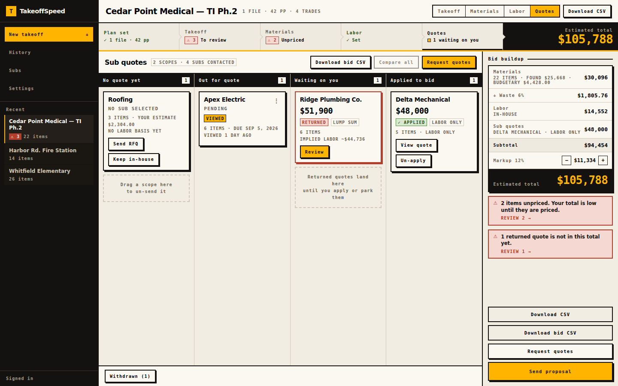
Task: View the Delta Mechanical quote
Action: click(416, 145)
